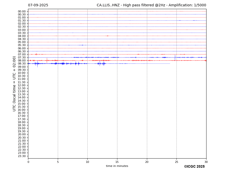This screenshot has height=176, width=234.
Task: Click the x-axis tick label 30
Action: (x=206, y=162)
